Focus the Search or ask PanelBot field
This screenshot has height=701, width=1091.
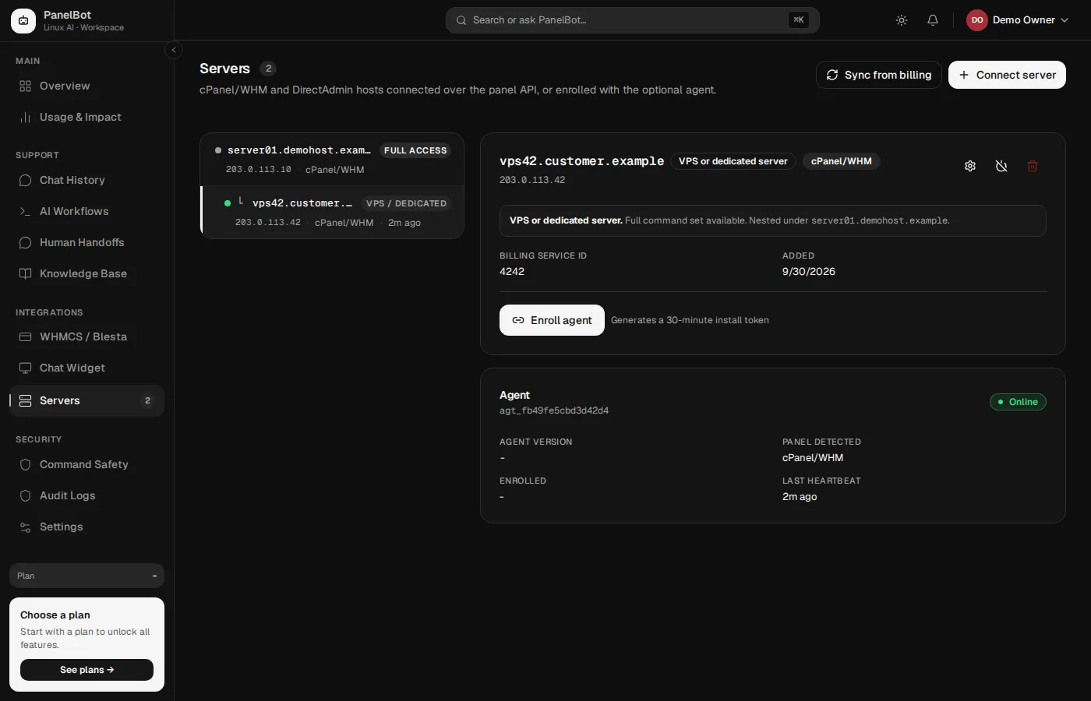[x=632, y=20]
